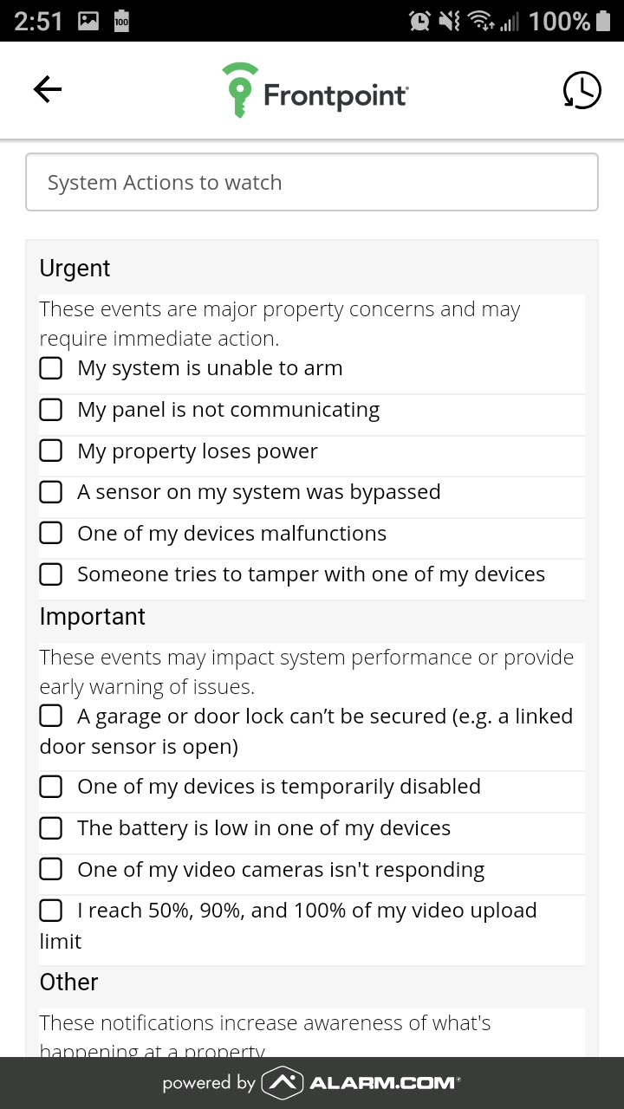Tap the battery icon in status bar
The height and width of the screenshot is (1109, 624).
604,21
